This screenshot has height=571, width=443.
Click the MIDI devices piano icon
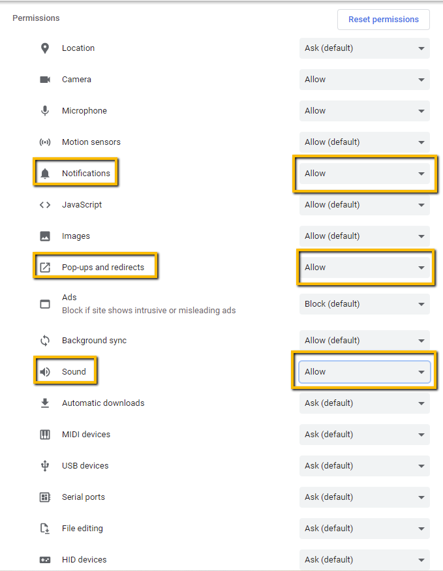point(45,435)
